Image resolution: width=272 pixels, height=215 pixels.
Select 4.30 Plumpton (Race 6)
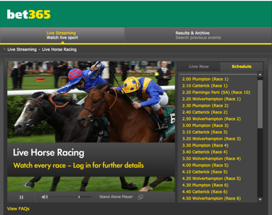(x=205, y=185)
